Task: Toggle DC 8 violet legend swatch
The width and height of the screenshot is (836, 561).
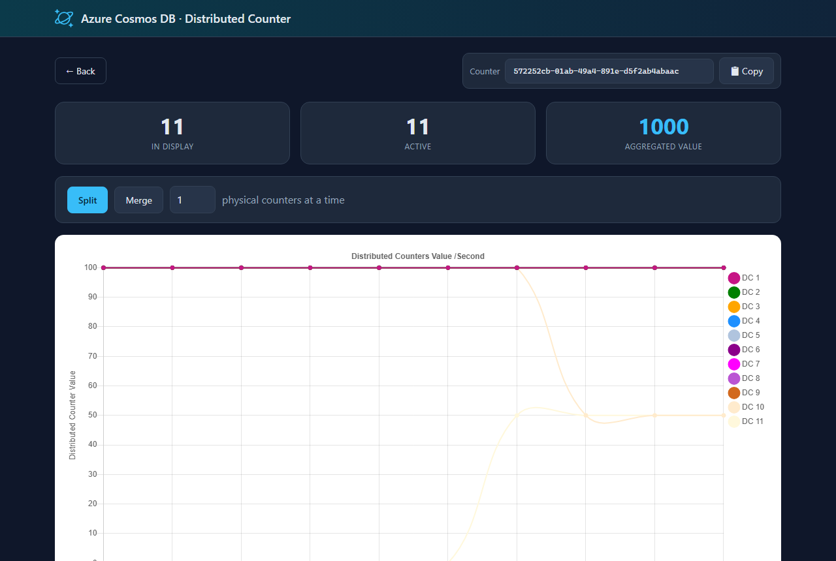Action: pos(734,378)
